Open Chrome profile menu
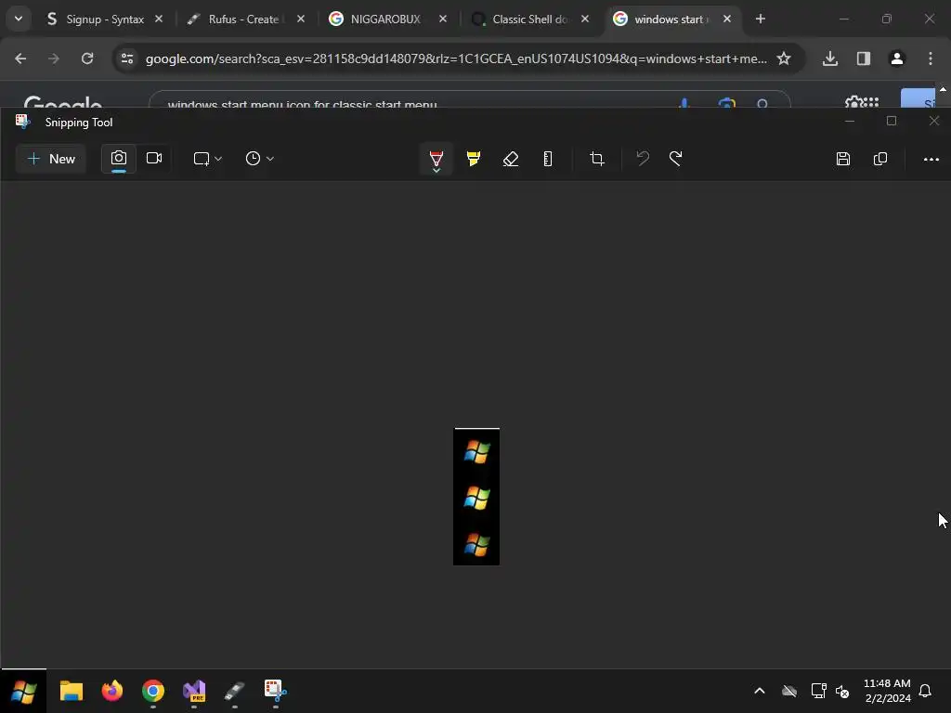 (x=897, y=58)
